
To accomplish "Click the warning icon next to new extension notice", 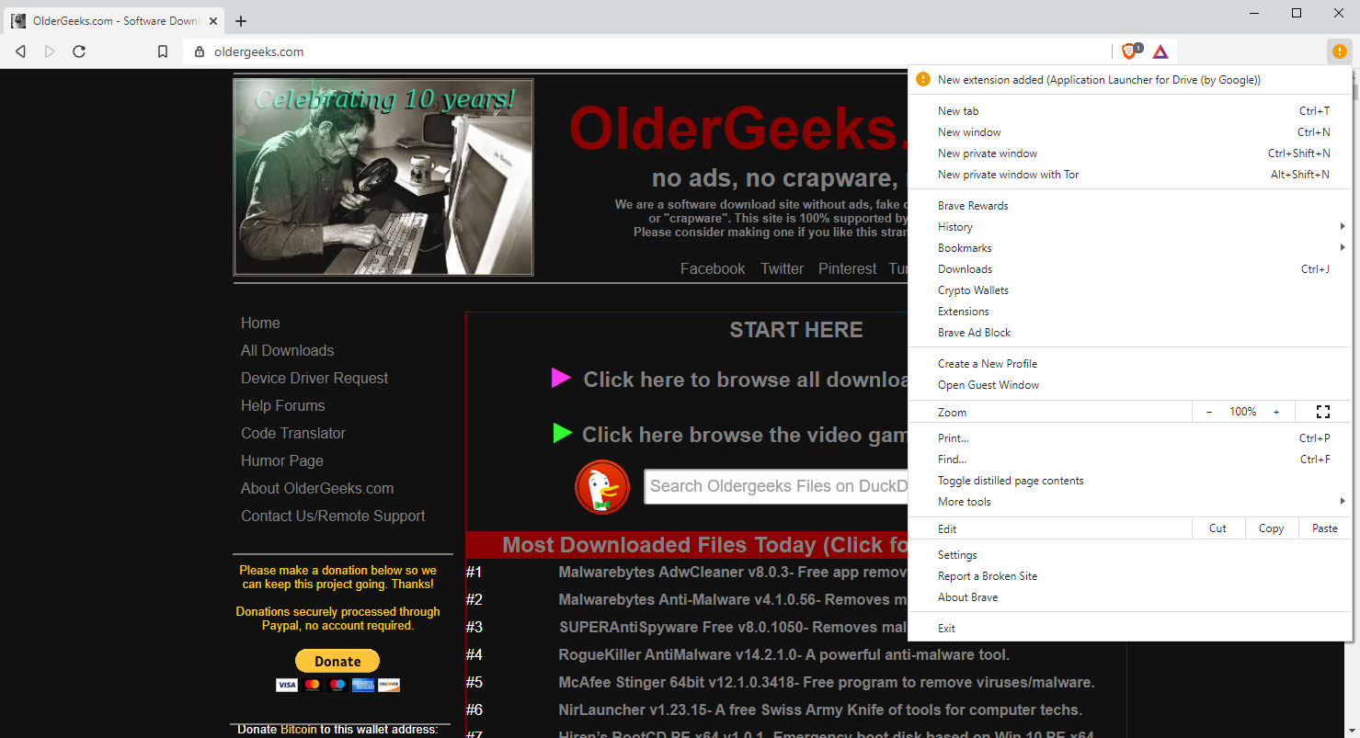I will 923,80.
